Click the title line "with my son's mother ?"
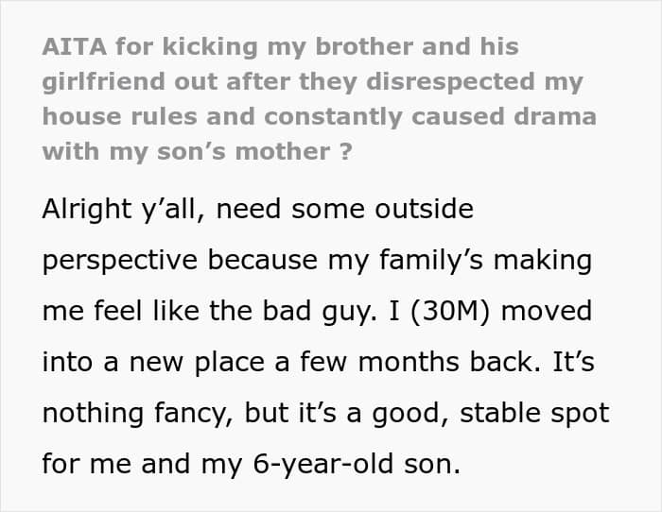Screen dimensions: 662x512 coord(197,152)
